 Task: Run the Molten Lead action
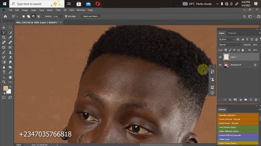click(x=238, y=139)
